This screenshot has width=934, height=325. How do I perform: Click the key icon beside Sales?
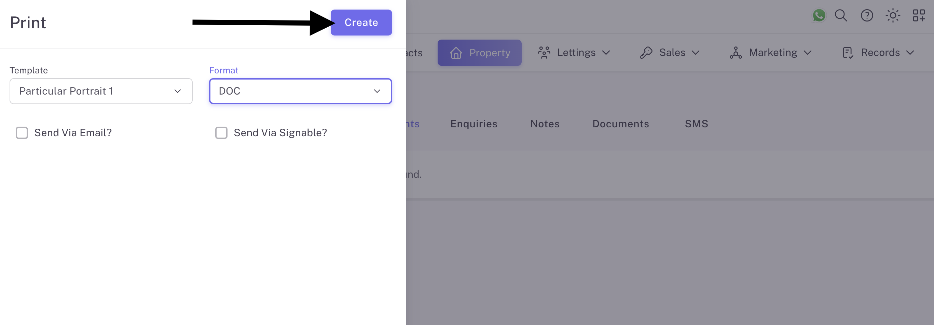(646, 53)
